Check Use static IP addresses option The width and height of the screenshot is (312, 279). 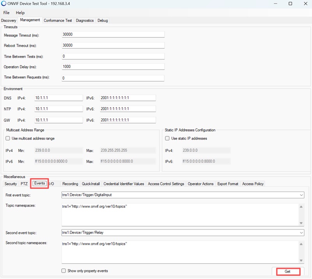tap(167, 138)
